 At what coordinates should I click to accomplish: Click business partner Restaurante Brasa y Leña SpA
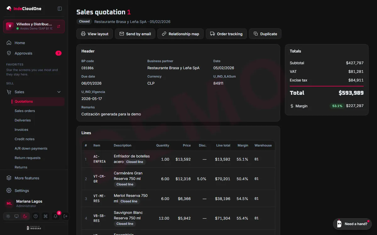(x=173, y=68)
